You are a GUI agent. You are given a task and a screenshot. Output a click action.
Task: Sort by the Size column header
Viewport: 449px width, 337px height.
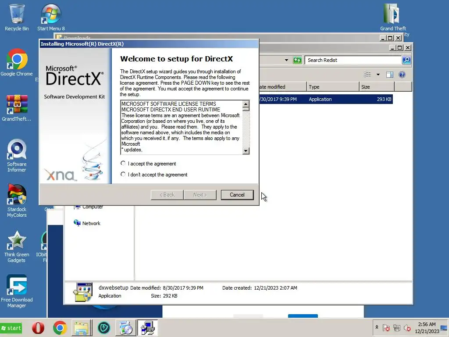(377, 87)
